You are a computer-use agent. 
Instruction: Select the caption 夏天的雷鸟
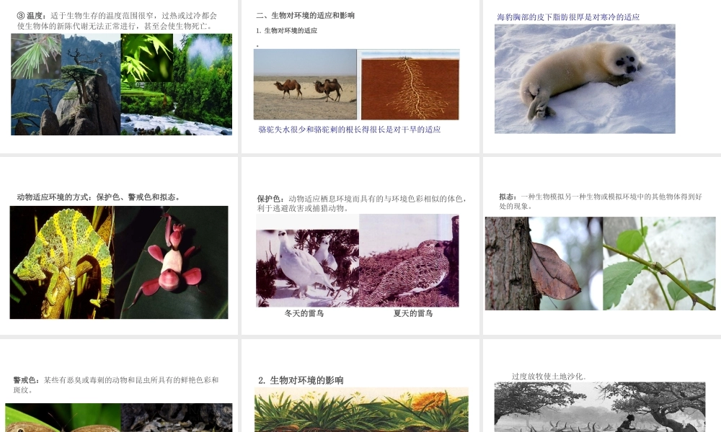413,313
